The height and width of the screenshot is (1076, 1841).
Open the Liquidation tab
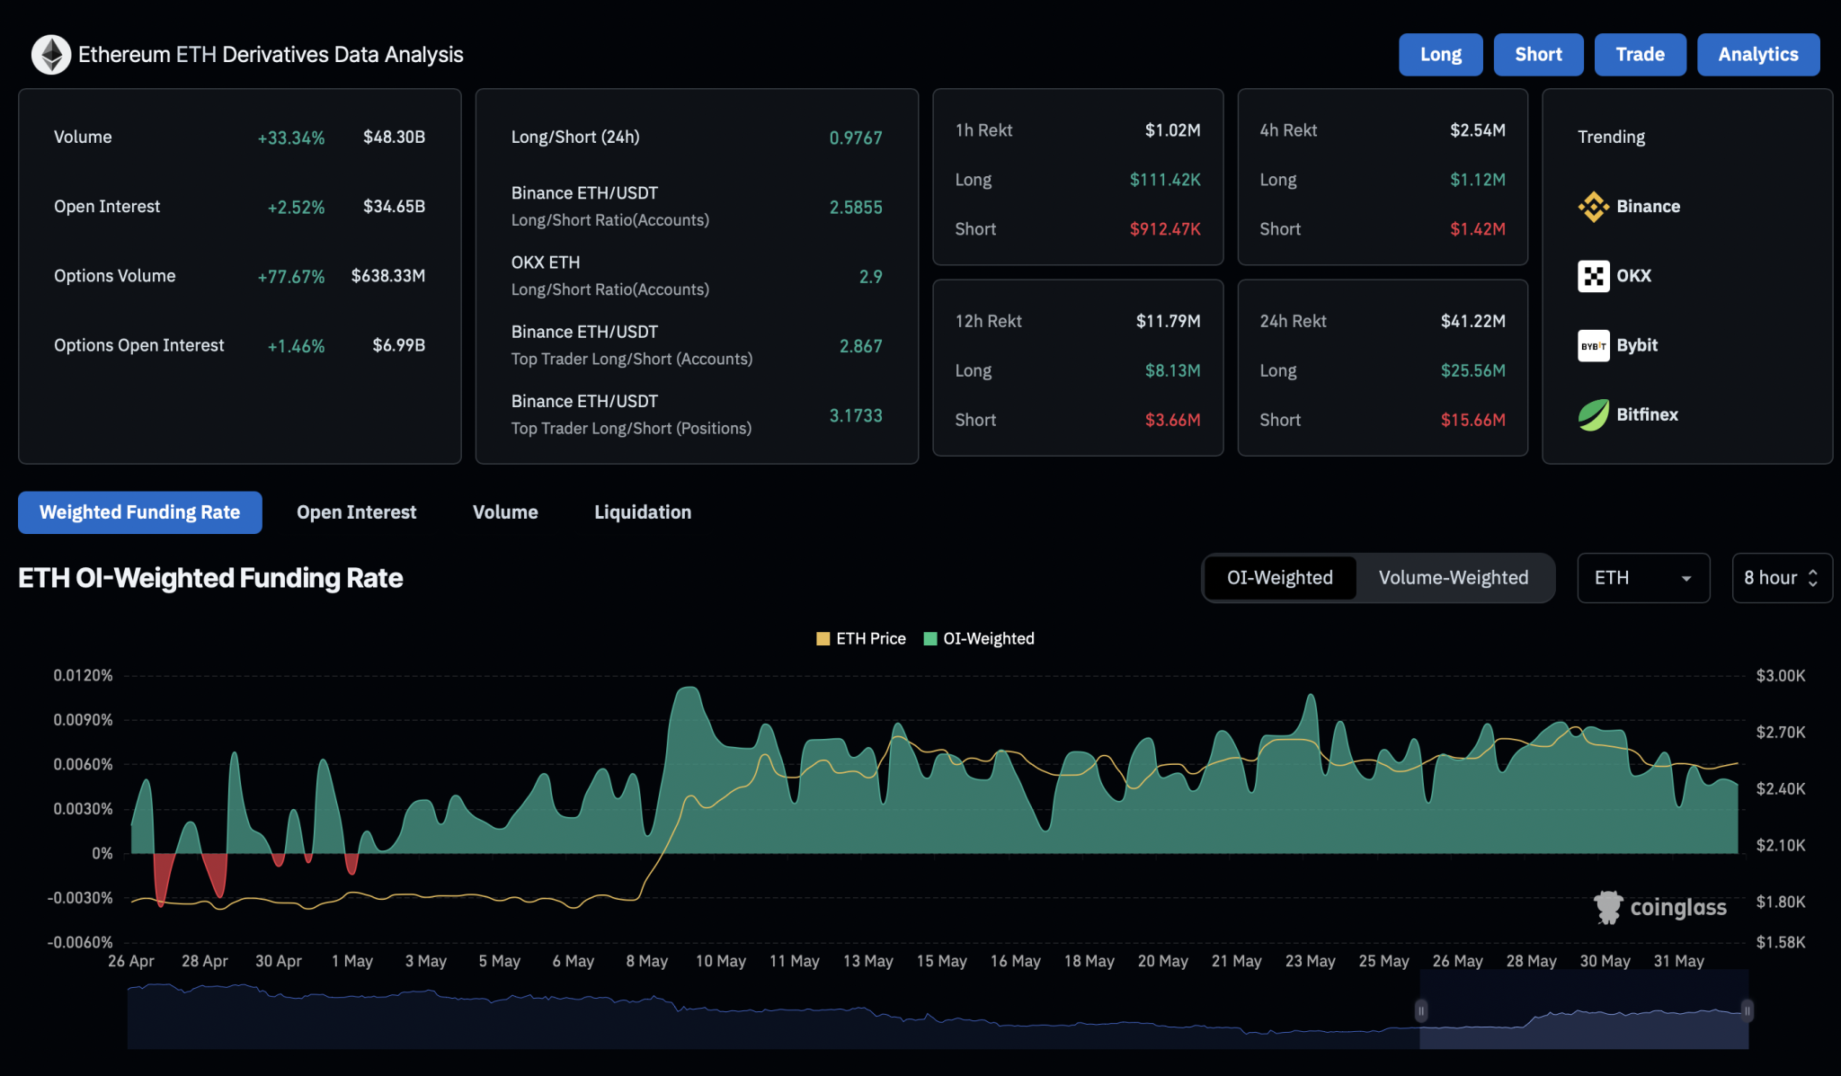(642, 512)
